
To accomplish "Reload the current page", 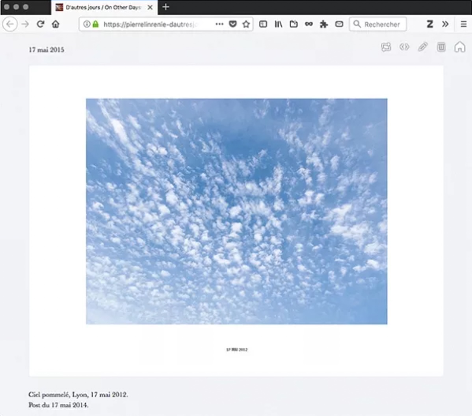I will point(40,24).
